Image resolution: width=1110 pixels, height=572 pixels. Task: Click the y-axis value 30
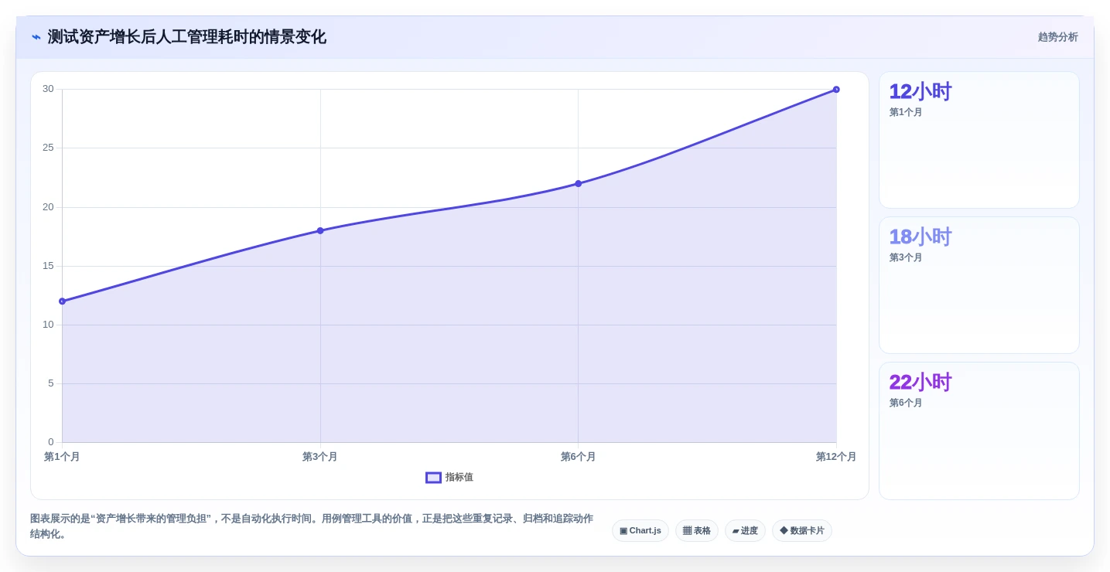click(48, 89)
